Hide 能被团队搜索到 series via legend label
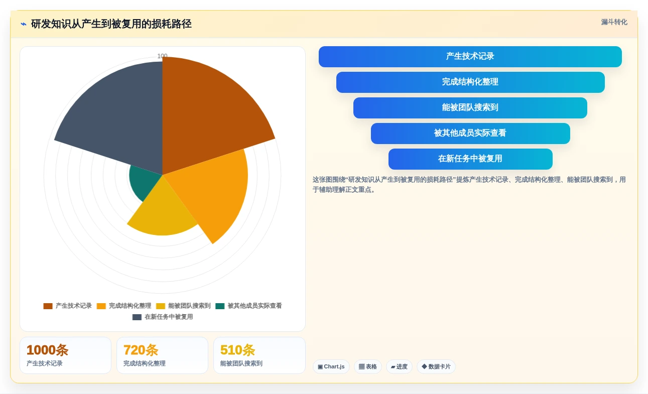Image resolution: width=648 pixels, height=394 pixels. click(x=189, y=306)
